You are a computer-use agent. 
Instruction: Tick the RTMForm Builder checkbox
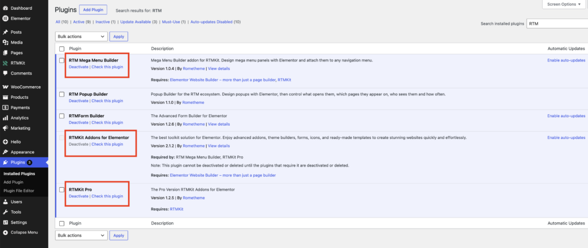[62, 116]
